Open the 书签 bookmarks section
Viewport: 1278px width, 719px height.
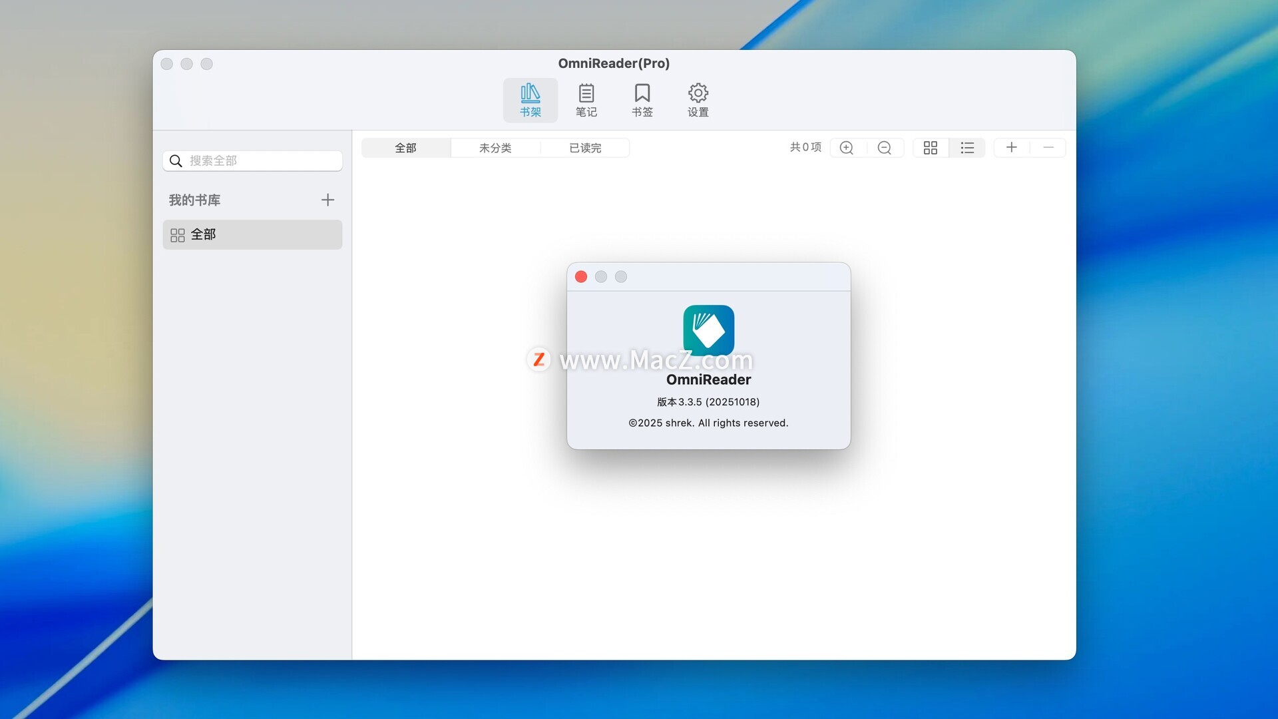pyautogui.click(x=642, y=101)
